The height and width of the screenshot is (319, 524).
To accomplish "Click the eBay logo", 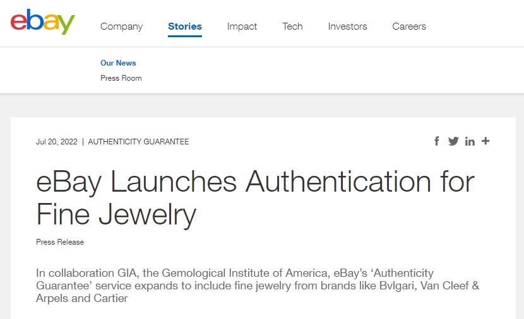I will click(43, 21).
